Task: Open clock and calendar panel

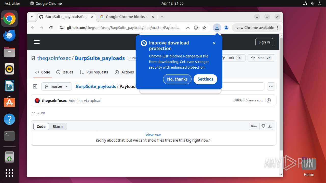Action: point(172,3)
